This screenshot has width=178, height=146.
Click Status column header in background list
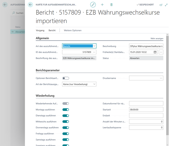pyautogui.click(x=18, y=27)
